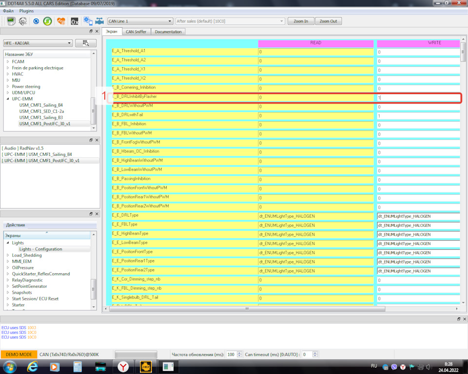This screenshot has width=468, height=374.
Task: Click the ECU monitor icon in toolbar
Action: point(10,21)
